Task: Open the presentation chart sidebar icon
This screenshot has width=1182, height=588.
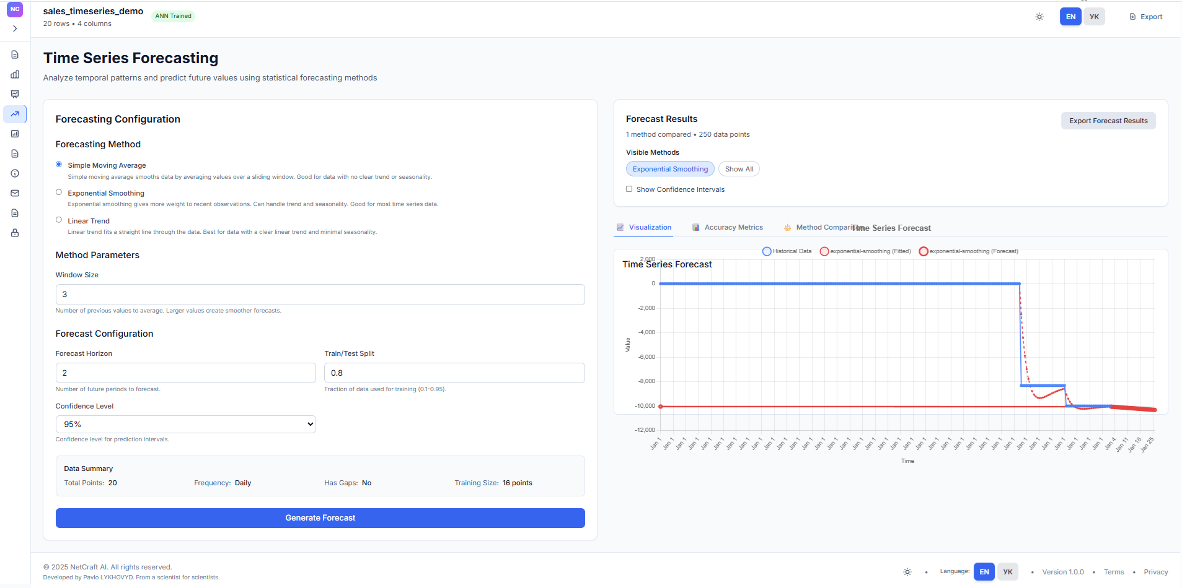Action: pyautogui.click(x=15, y=94)
